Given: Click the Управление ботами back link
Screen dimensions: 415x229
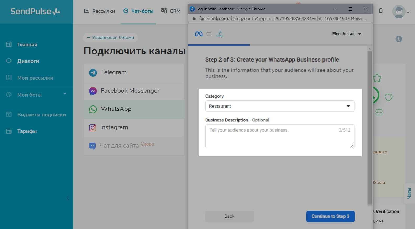Looking at the screenshot, I should [x=110, y=37].
